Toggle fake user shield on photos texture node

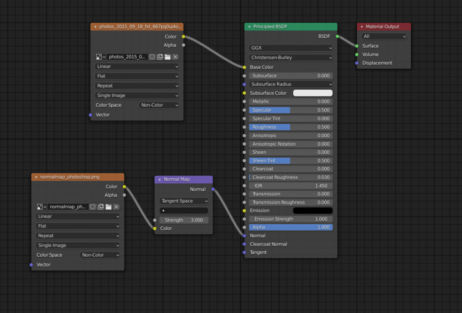pyautogui.click(x=152, y=56)
